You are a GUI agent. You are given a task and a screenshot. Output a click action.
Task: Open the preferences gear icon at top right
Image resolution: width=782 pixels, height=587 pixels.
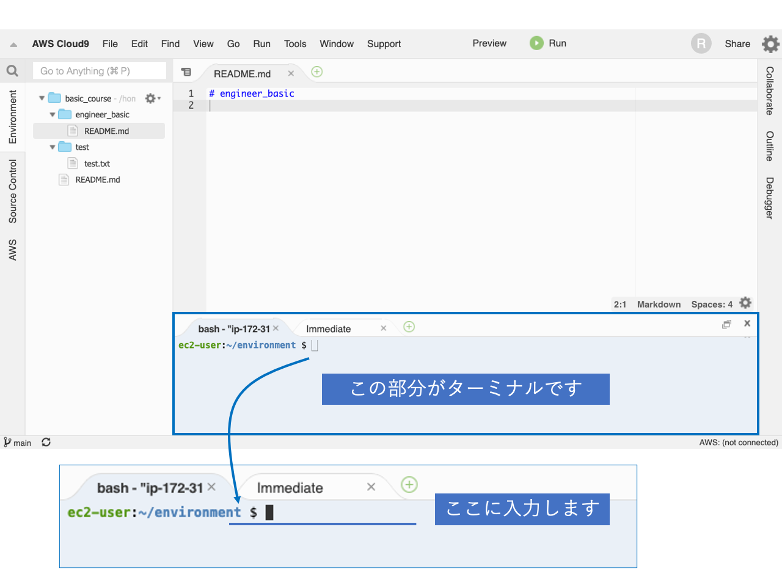(x=770, y=44)
